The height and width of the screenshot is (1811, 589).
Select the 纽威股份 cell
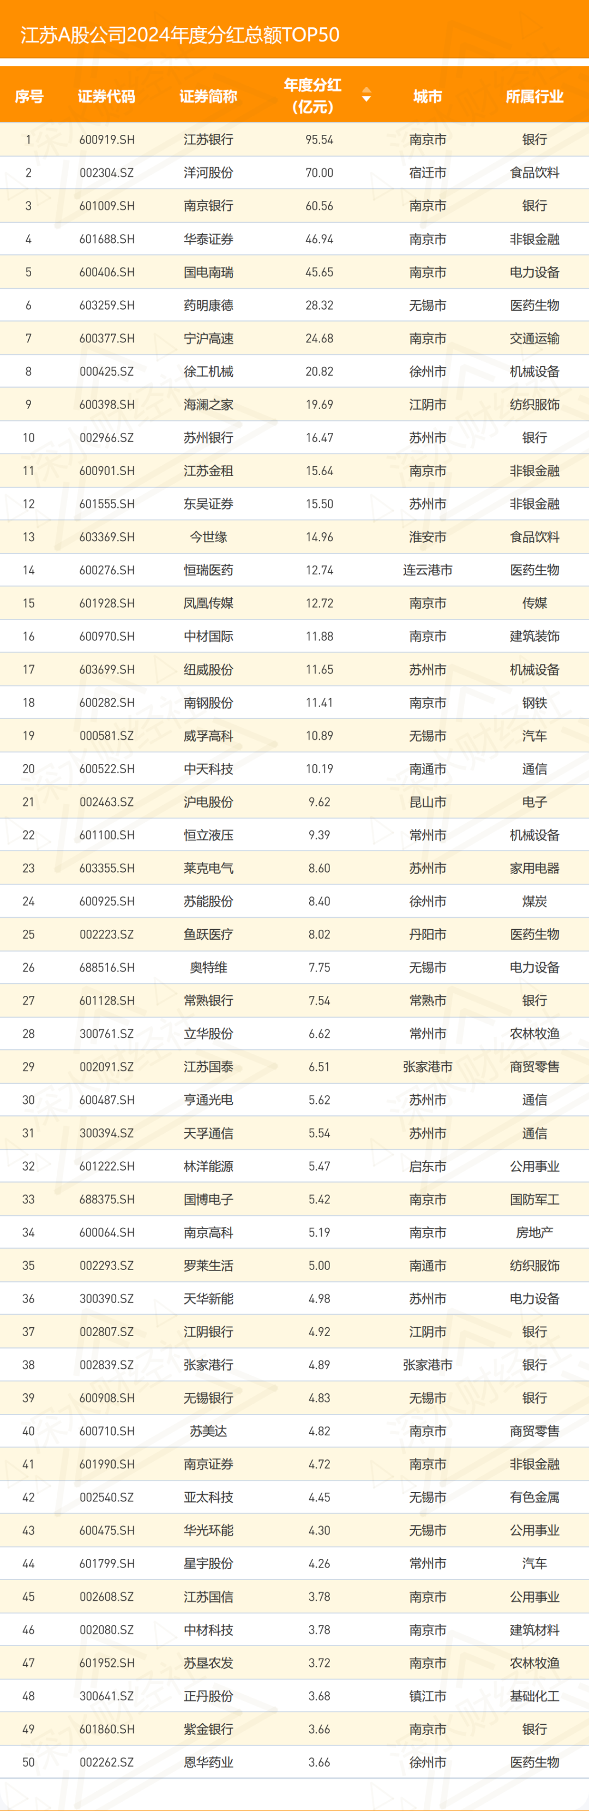(208, 669)
